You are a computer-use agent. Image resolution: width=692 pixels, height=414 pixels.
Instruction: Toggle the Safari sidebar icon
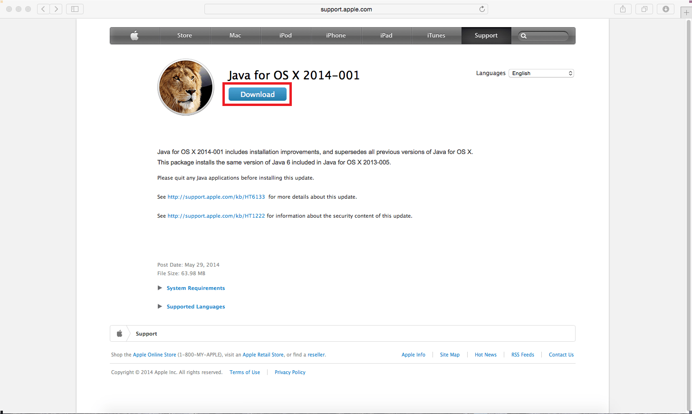75,9
